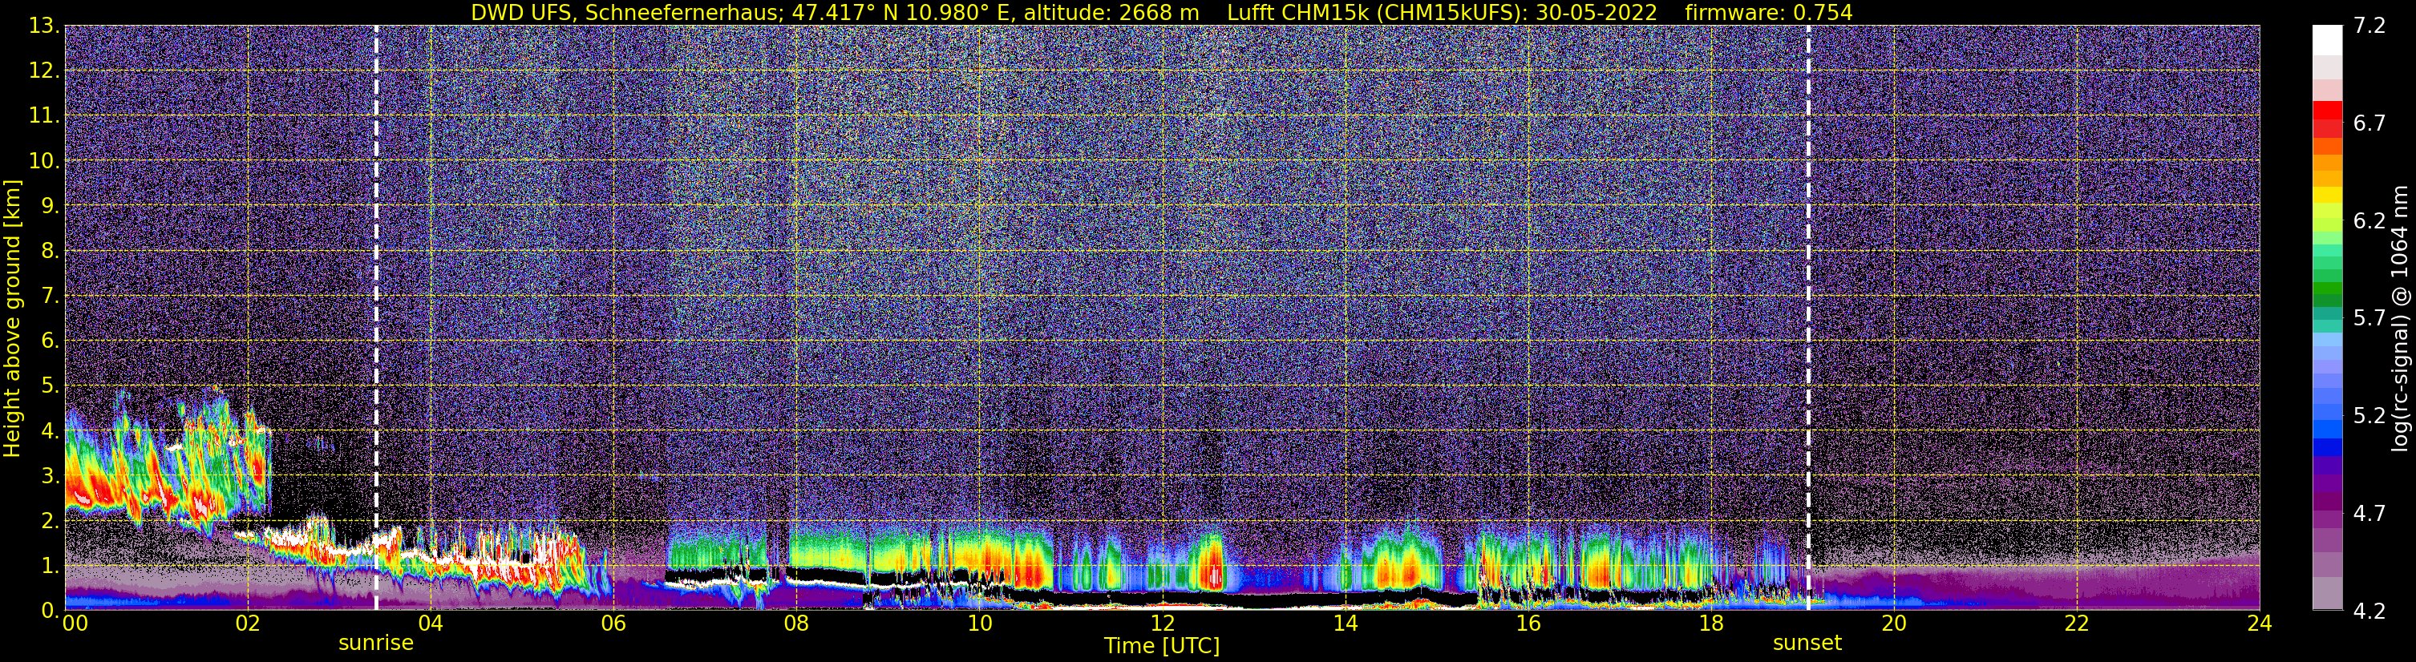Click the white top segment of colorbar

pos(2327,40)
